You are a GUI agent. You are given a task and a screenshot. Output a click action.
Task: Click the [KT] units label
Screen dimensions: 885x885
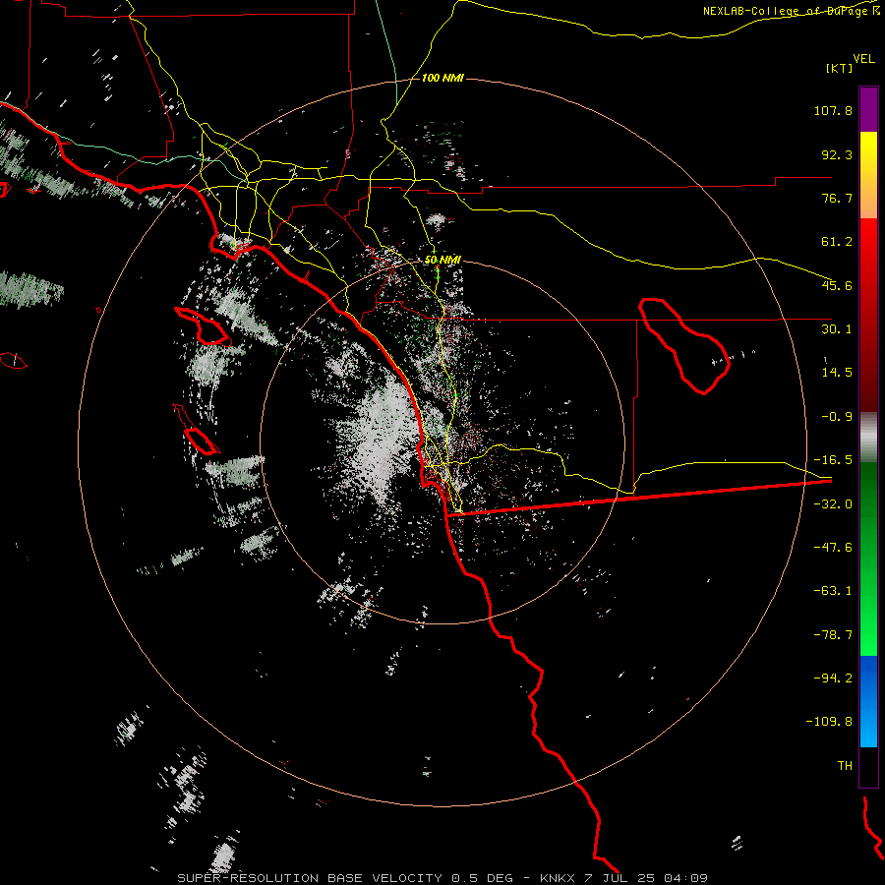click(x=840, y=68)
